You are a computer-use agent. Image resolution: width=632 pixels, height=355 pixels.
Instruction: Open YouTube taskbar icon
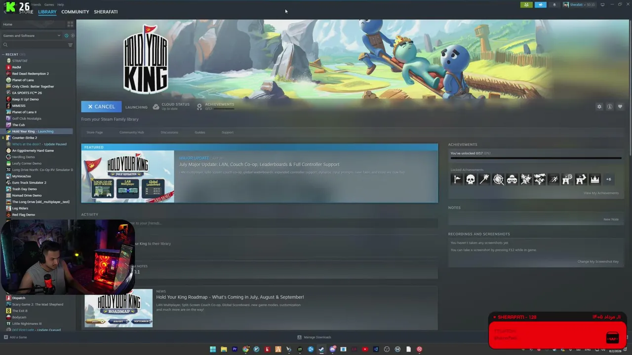[365, 349]
